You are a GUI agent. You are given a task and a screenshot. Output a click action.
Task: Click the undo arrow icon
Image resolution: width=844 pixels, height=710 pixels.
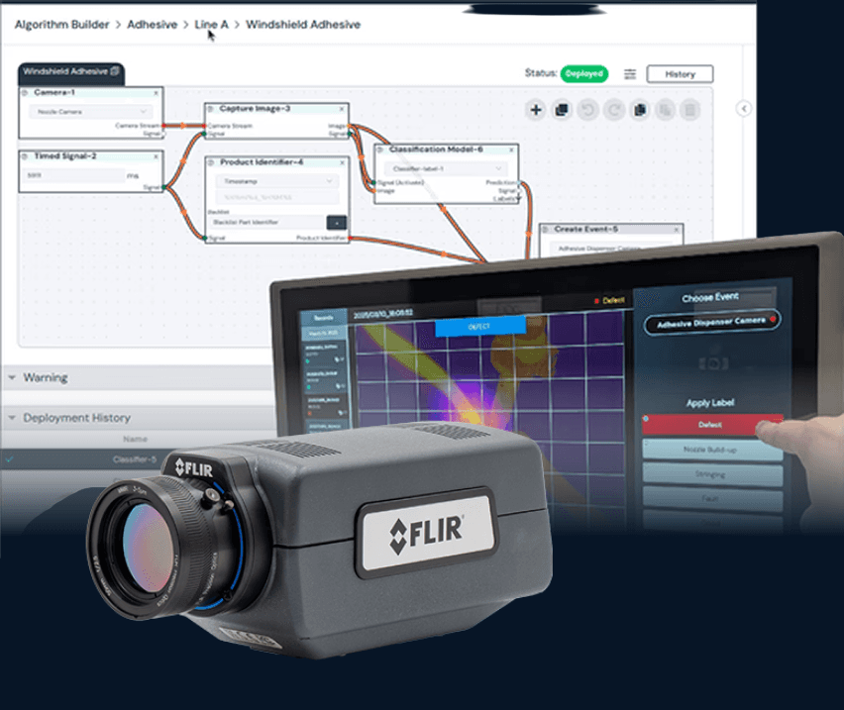click(587, 110)
